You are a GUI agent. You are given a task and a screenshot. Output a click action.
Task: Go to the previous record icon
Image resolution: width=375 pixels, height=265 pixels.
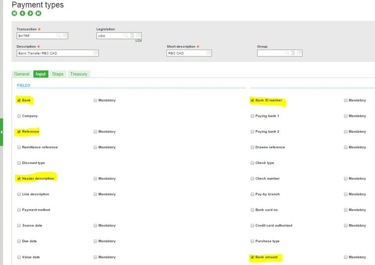tap(22, 13)
